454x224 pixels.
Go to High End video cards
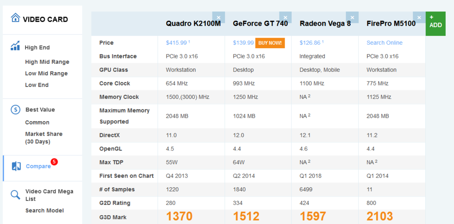[x=37, y=47]
